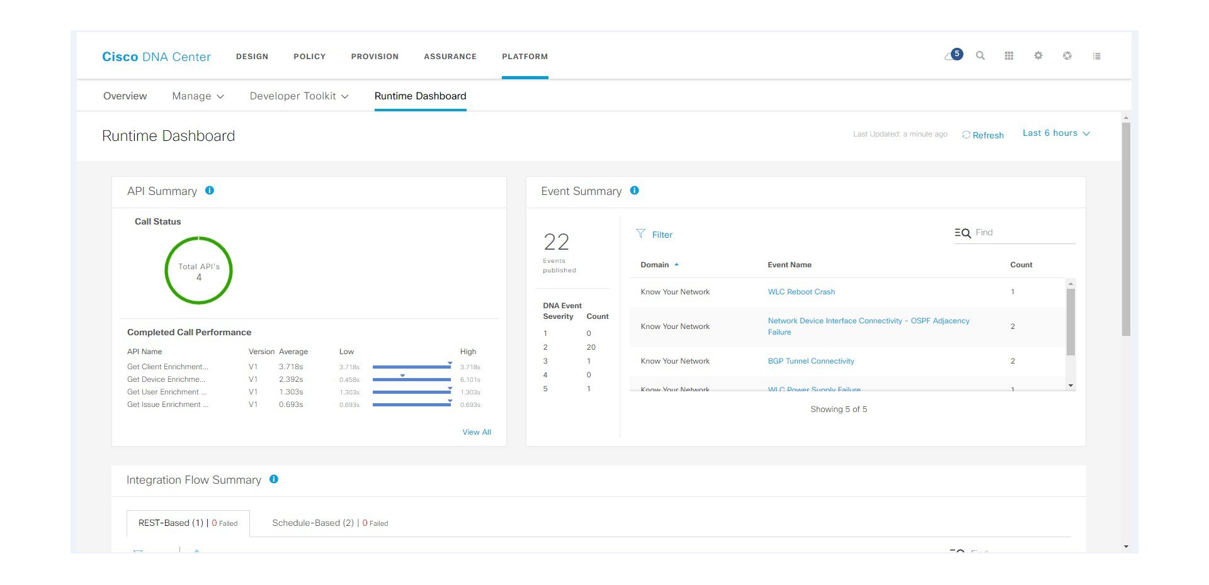Click the help lifesaver icon in header
The width and height of the screenshot is (1209, 585).
point(1067,55)
